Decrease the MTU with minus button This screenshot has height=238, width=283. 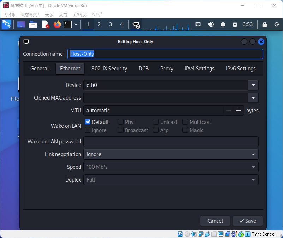pyautogui.click(x=229, y=111)
